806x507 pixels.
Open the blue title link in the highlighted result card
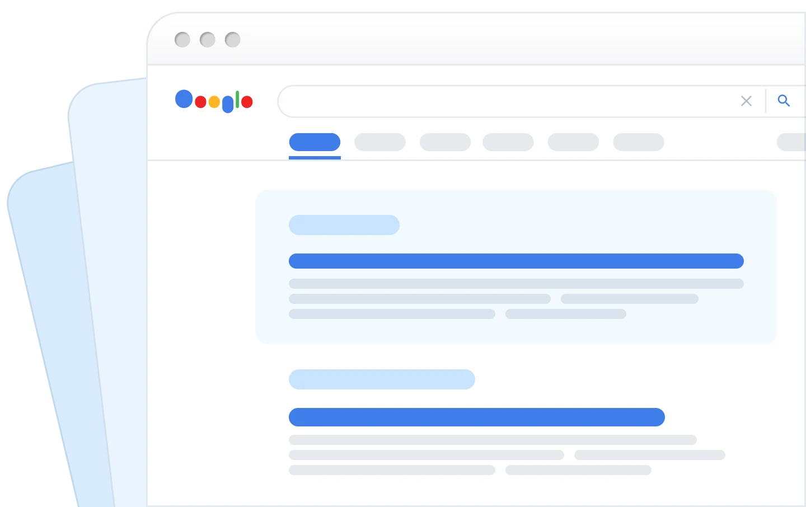[x=516, y=261]
